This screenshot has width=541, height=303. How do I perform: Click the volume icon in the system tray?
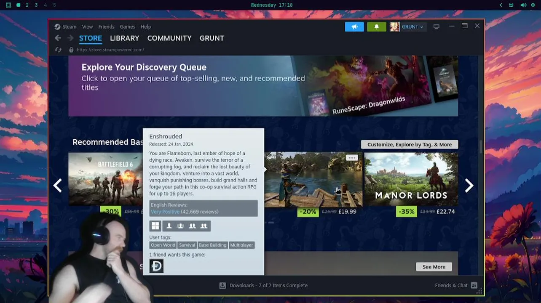523,5
